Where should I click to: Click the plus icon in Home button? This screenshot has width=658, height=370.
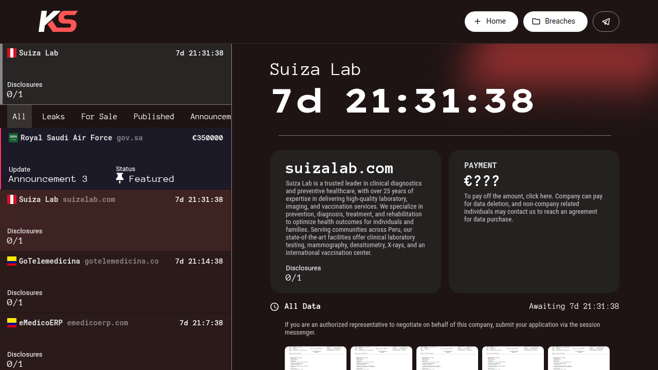point(478,22)
